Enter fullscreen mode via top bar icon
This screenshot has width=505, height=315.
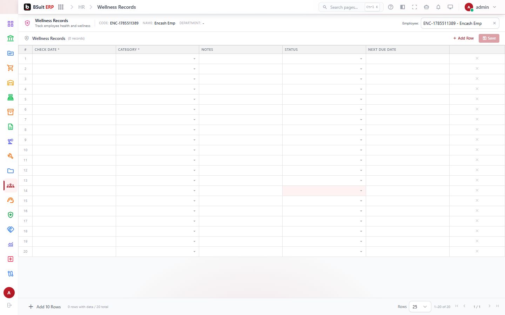[415, 7]
